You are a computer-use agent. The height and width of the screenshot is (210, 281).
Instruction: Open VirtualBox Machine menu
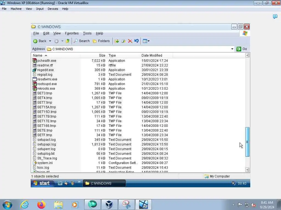(x=16, y=9)
